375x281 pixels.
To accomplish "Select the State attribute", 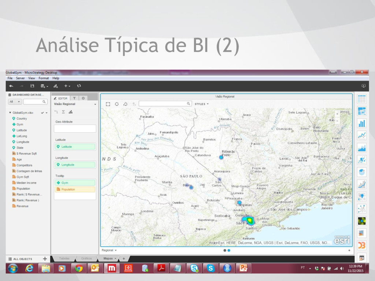I will (x=20, y=148).
